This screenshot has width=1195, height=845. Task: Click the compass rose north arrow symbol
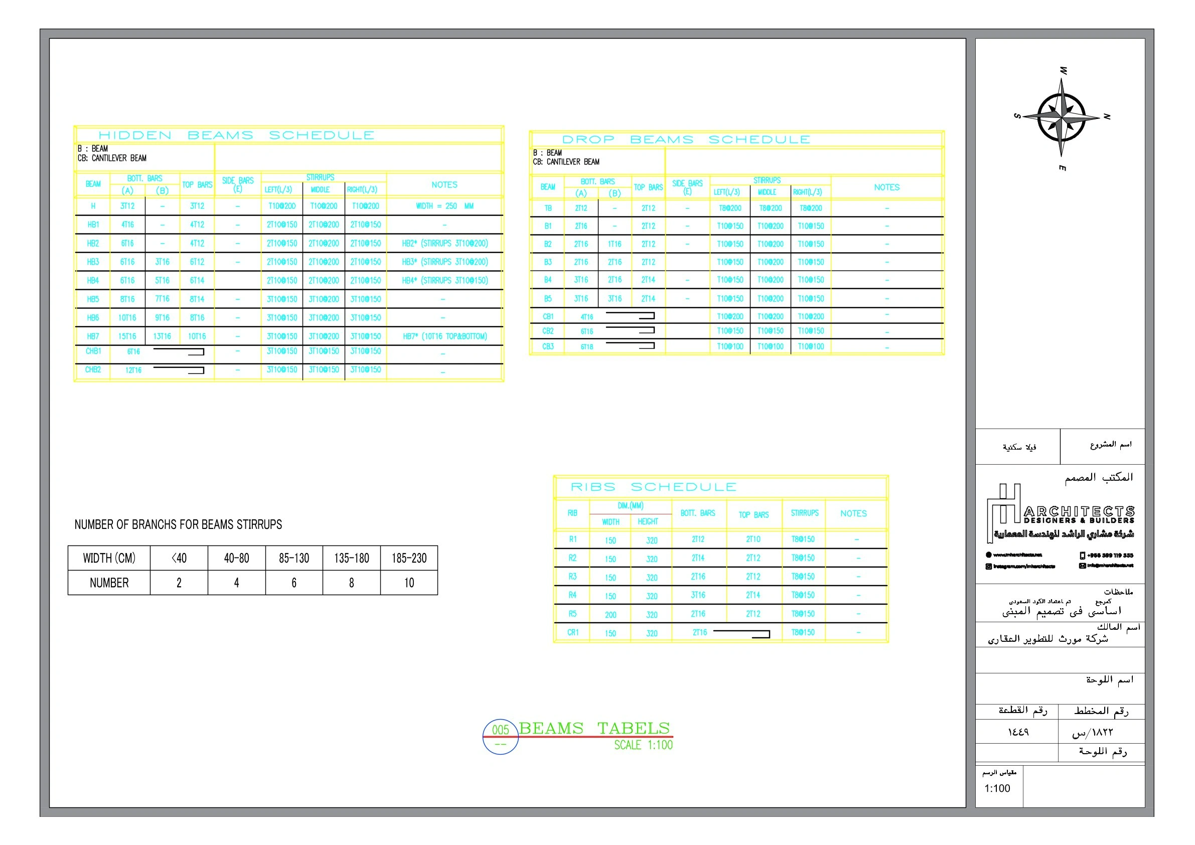[1061, 116]
